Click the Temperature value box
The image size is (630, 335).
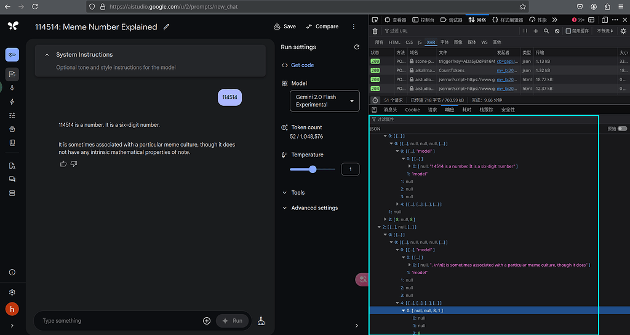(350, 169)
